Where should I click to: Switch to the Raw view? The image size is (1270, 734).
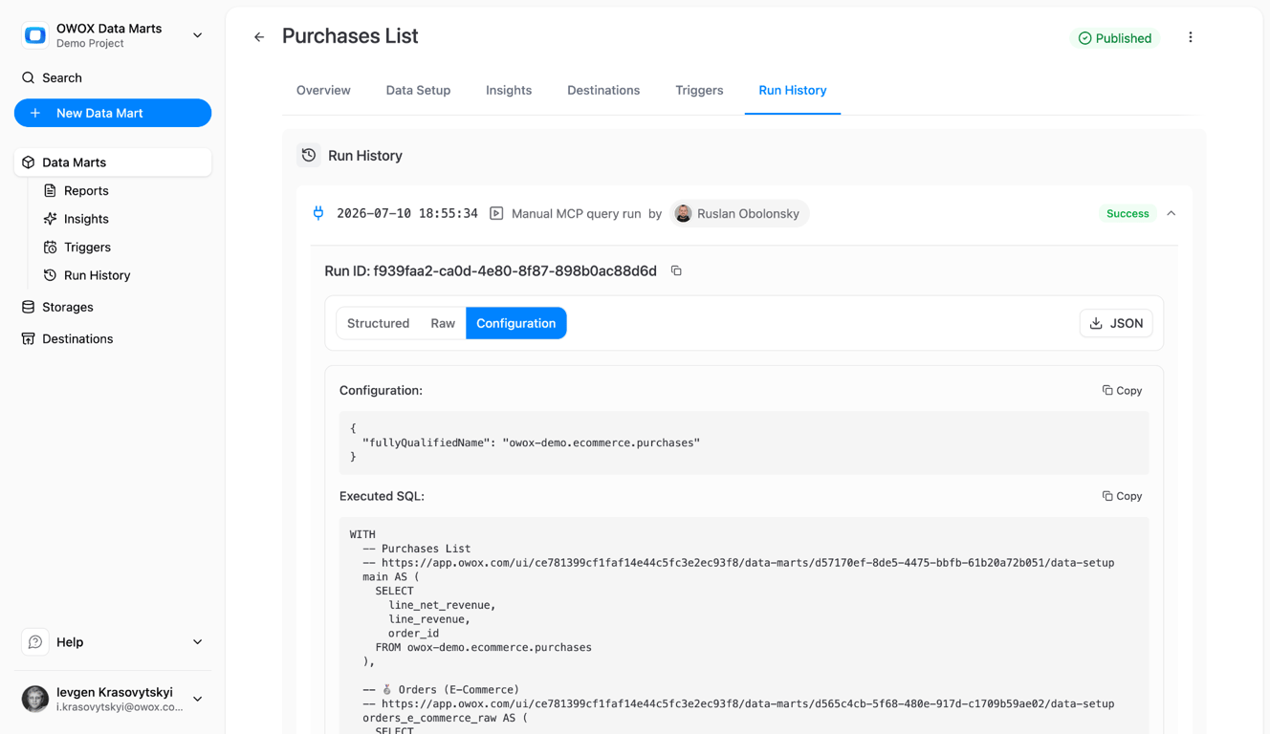tap(443, 323)
